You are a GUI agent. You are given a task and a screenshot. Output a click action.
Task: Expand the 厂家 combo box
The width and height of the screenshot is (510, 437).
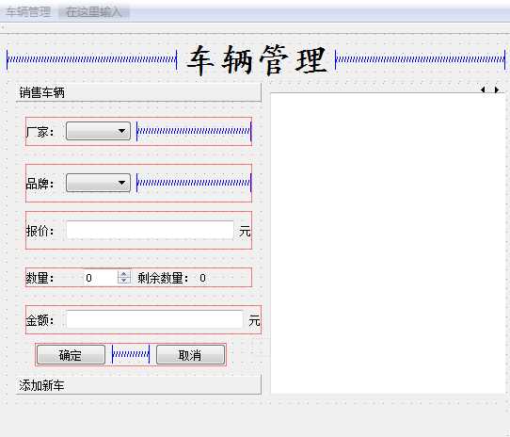[98, 131]
